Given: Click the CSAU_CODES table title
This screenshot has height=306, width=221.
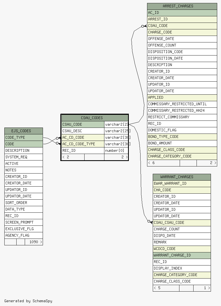Looking at the screenshot, I should pos(95,118).
